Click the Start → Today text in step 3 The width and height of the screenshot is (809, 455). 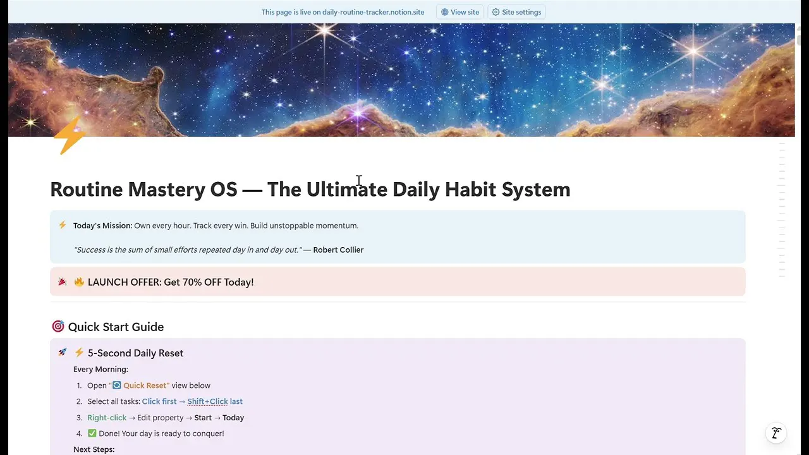[x=219, y=418]
